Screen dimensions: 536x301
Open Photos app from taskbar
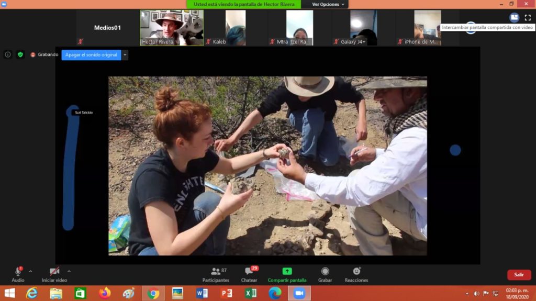[177, 294]
